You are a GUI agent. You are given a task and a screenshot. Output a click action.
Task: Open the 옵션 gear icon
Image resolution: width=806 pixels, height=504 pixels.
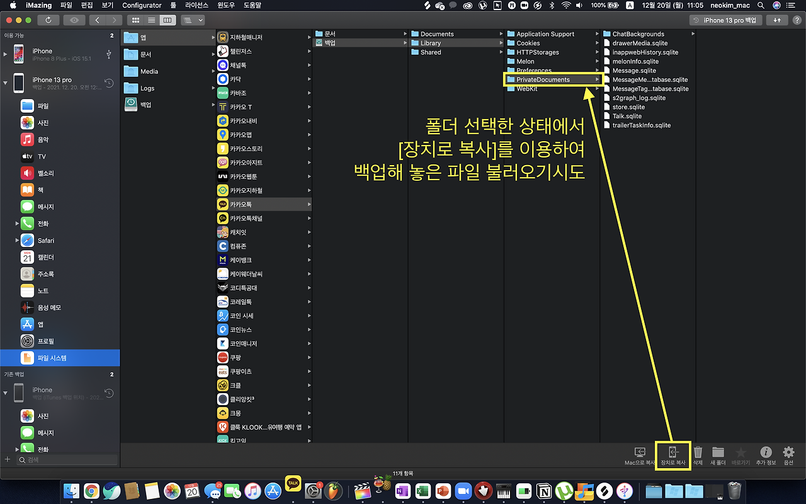click(788, 452)
